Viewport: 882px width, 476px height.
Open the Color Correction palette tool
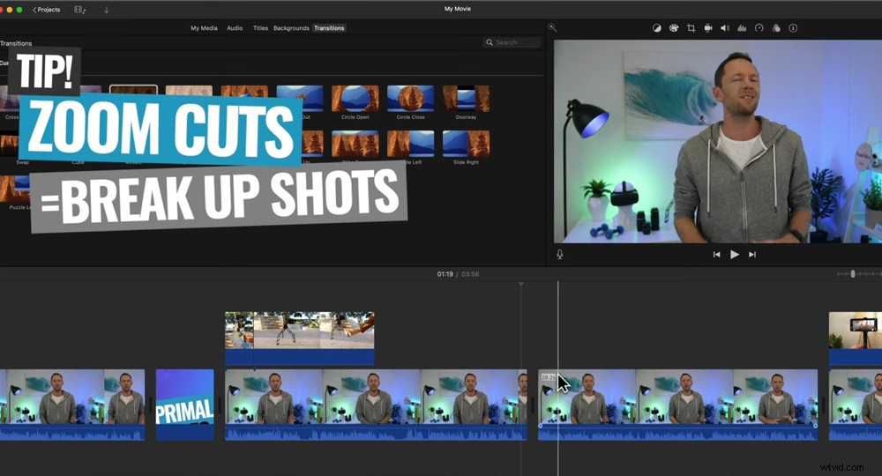[673, 28]
